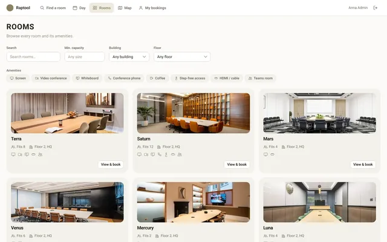
Task: Click the conference phone icon on Saturn card
Action: click(x=160, y=155)
